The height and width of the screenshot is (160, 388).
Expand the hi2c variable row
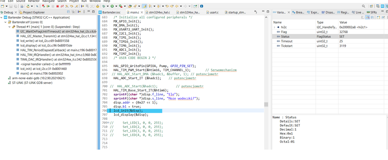pos(275,27)
